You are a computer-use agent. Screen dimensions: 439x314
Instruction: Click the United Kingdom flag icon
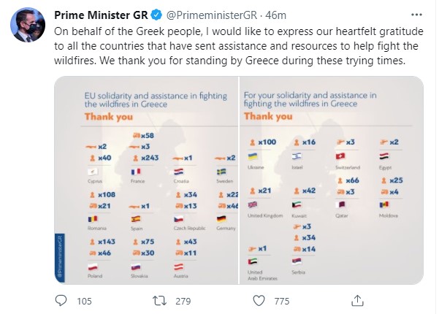coord(253,204)
